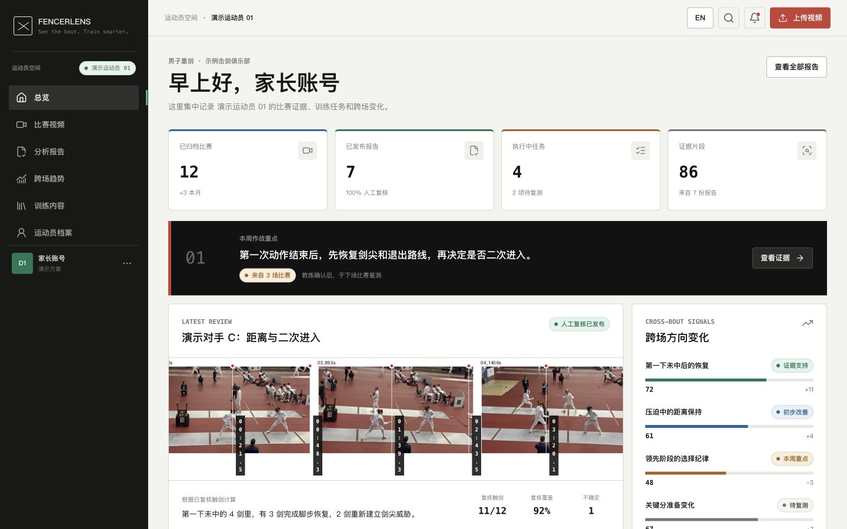Open the 总览 overview home icon
The width and height of the screenshot is (847, 529).
[x=22, y=98]
